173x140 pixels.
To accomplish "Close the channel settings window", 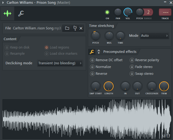I will [171, 3].
